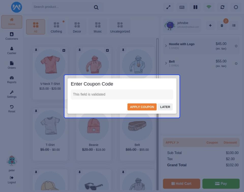Open Cashier in the sidebar
This screenshot has width=244, height=192.
(x=12, y=51)
